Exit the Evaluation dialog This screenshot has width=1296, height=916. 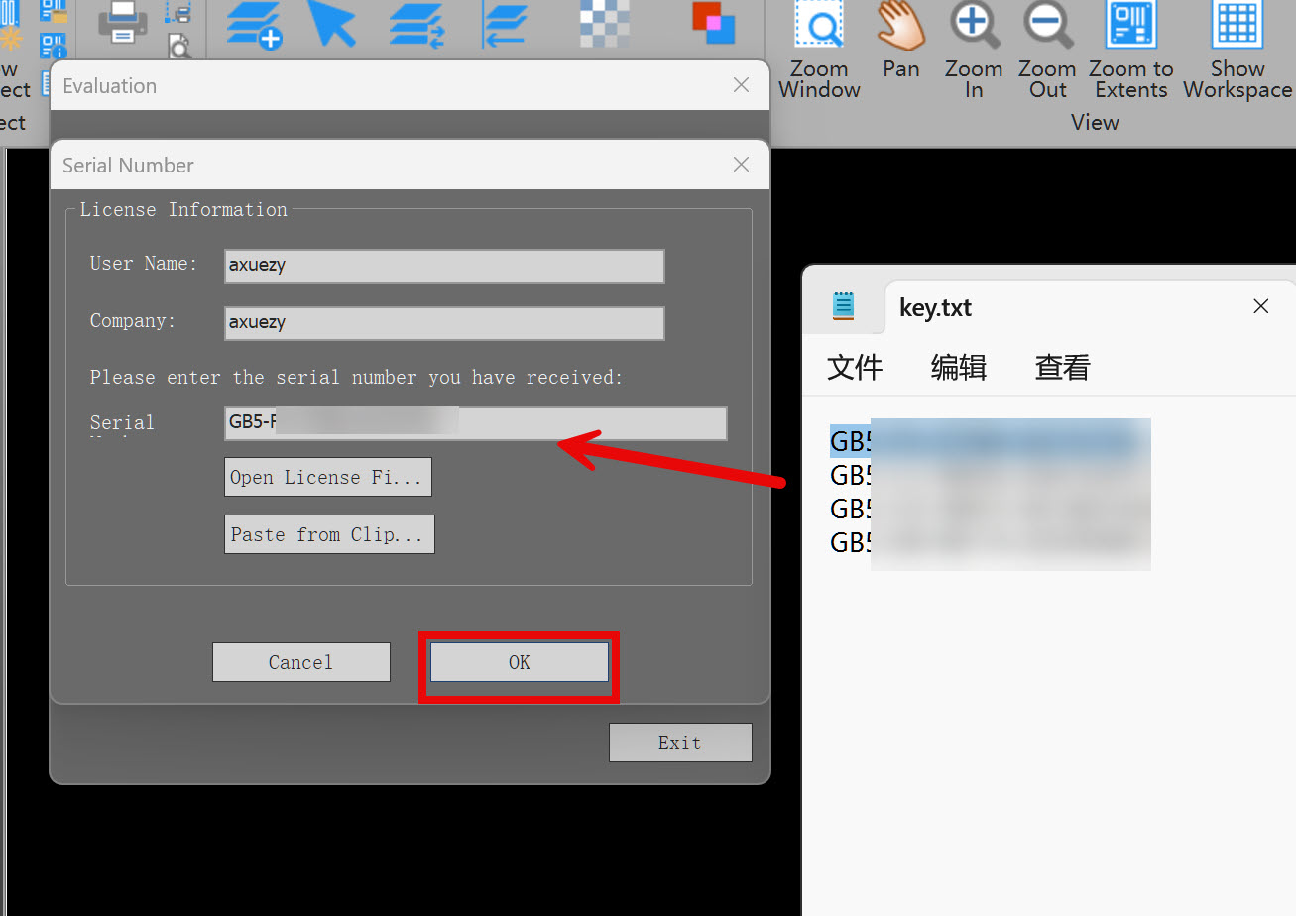679,743
